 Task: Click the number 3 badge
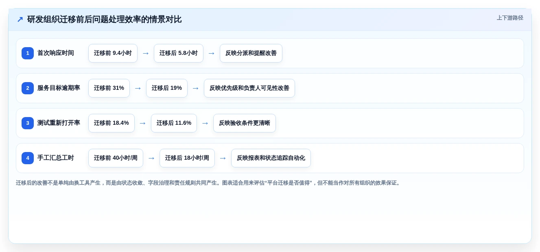[x=28, y=123]
